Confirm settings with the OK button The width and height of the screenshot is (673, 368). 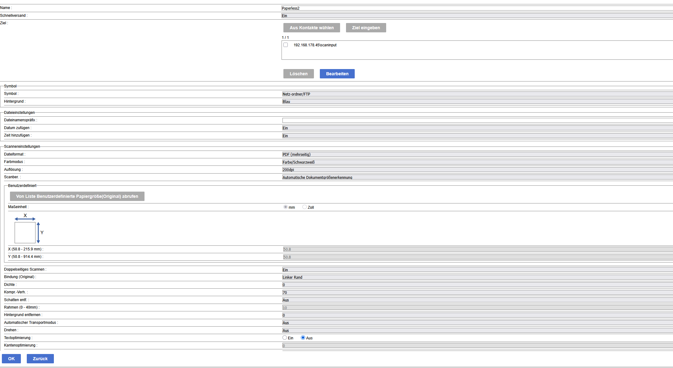click(11, 359)
